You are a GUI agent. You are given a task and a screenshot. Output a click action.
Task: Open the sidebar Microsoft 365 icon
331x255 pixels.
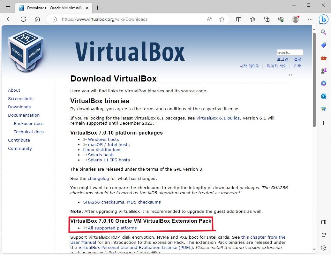[323, 83]
